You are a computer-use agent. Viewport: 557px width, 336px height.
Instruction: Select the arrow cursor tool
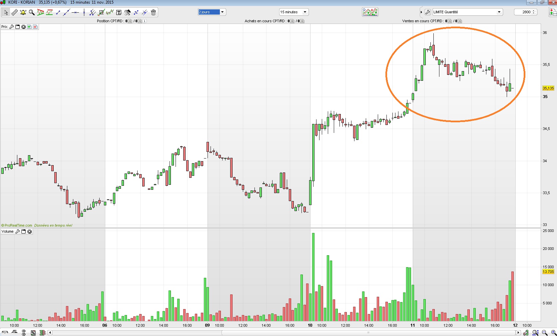(6, 12)
